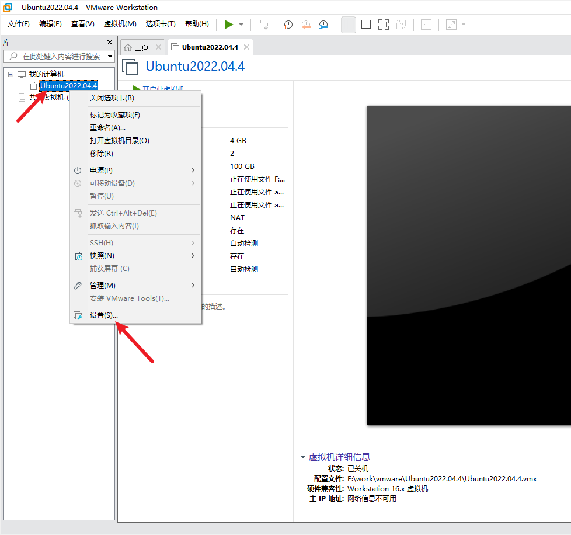Open the 快照(N) submenu

pyautogui.click(x=135, y=256)
